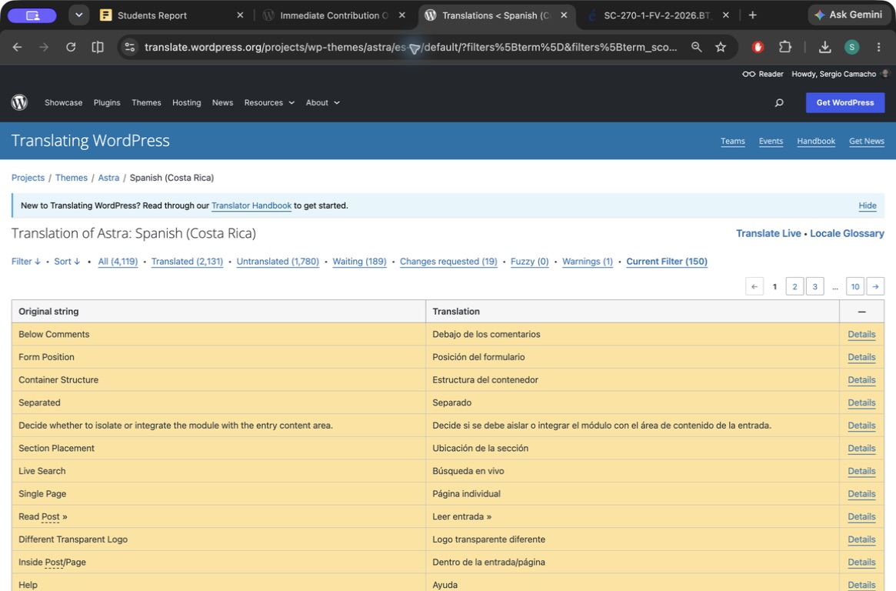Open the Get News link
This screenshot has height=591, width=896.
[866, 141]
